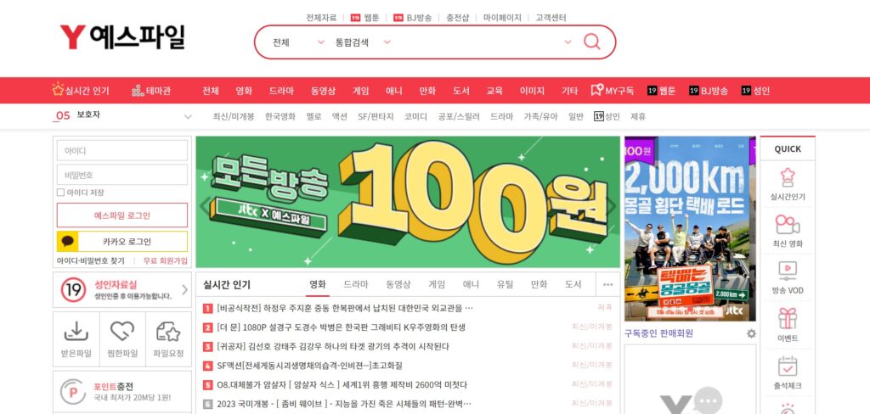Open 출석체크 calendar icon
The height and width of the screenshot is (414, 870).
pos(788,366)
